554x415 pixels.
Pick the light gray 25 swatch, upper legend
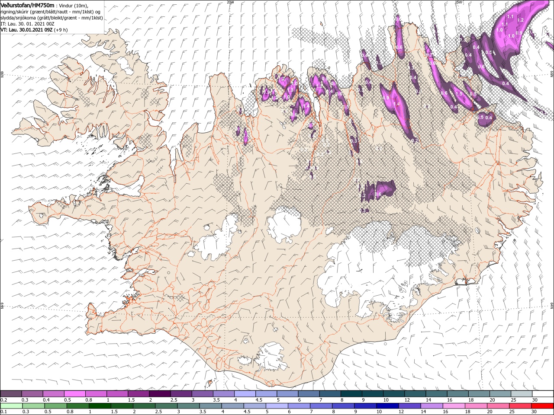coord(521,394)
